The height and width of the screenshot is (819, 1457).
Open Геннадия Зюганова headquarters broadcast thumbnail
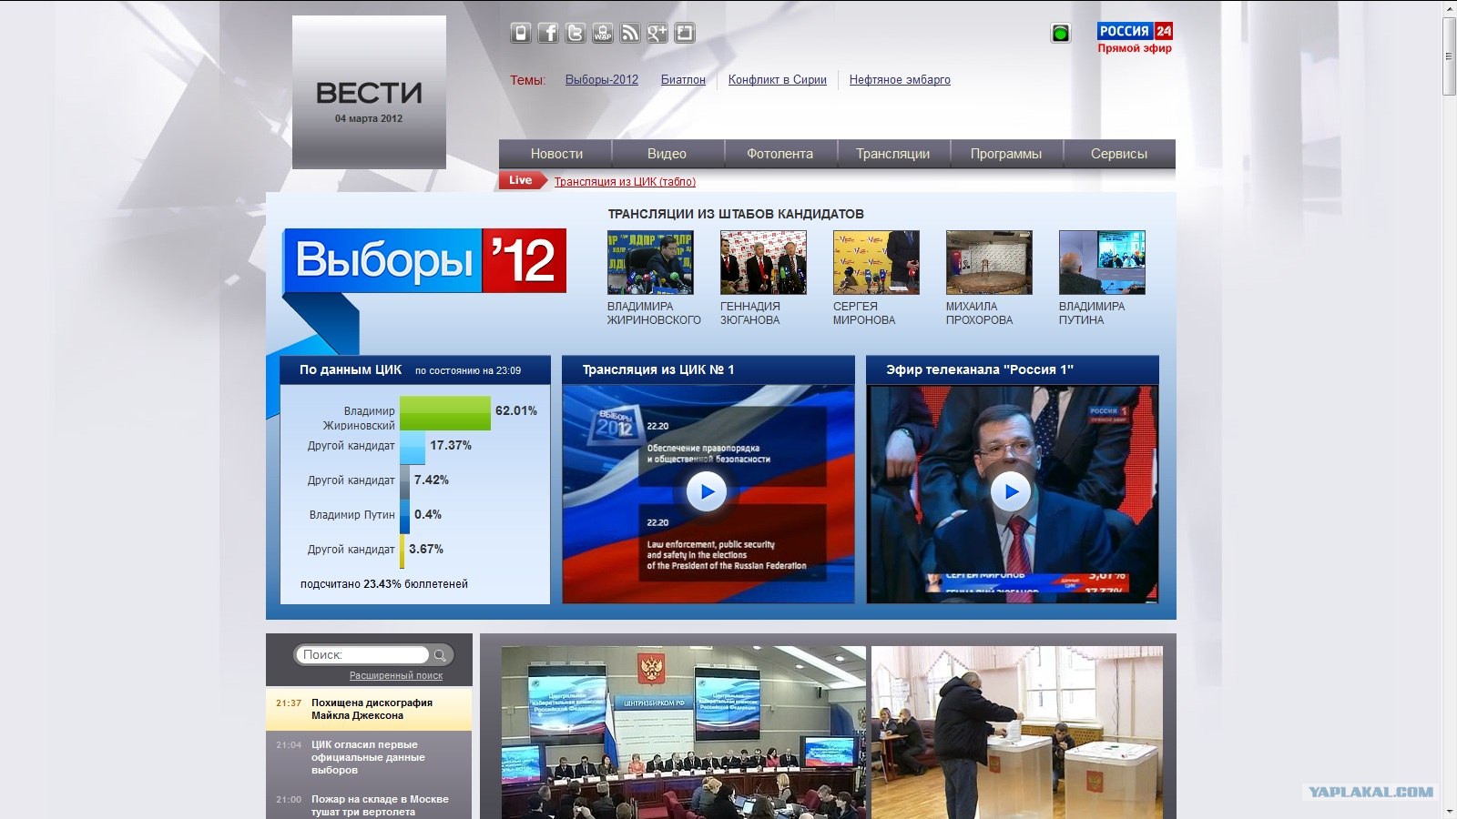click(763, 262)
